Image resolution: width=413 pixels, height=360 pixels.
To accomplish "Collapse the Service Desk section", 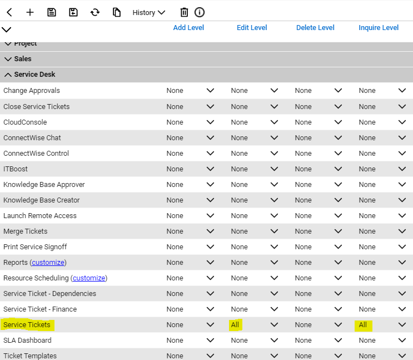I will pos(8,75).
